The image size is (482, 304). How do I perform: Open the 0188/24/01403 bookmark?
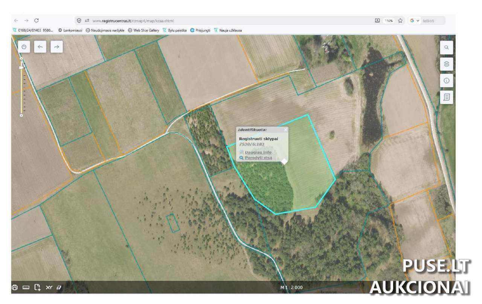(33, 30)
